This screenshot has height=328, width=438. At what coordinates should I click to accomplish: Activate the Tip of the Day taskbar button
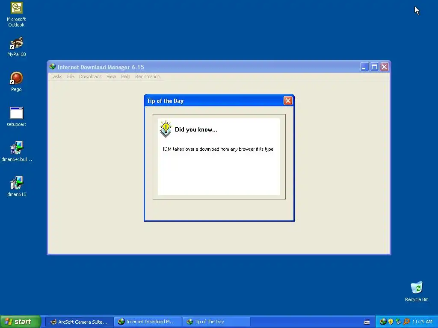(x=216, y=322)
